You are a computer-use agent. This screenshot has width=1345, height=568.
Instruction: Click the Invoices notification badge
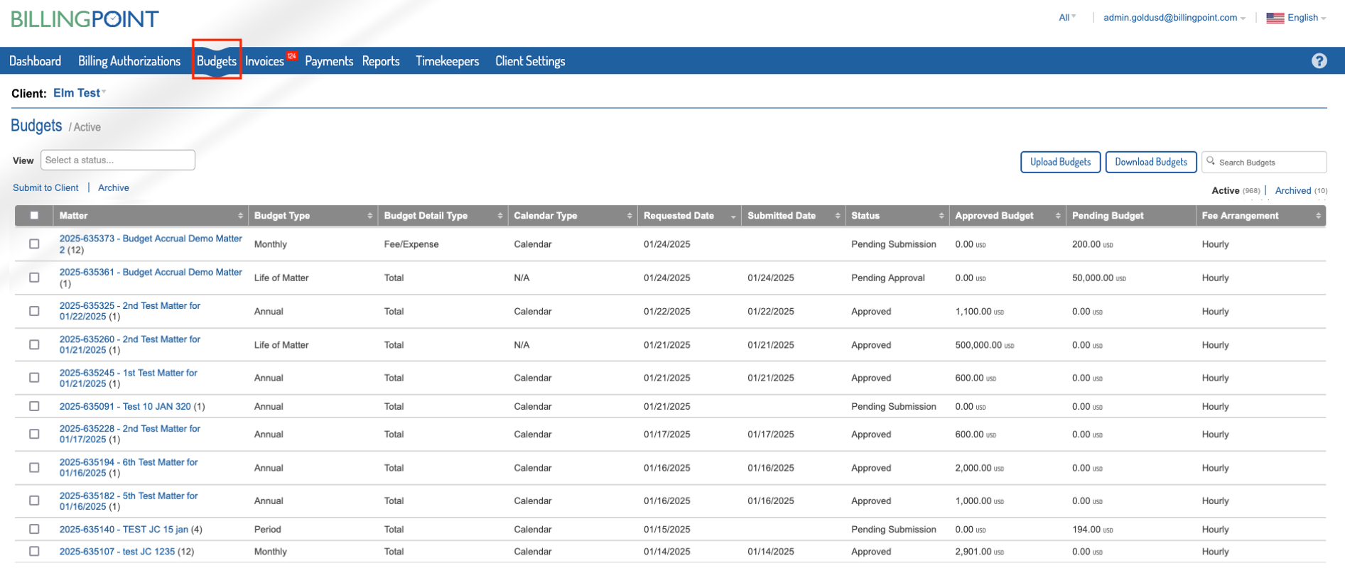[x=292, y=55]
